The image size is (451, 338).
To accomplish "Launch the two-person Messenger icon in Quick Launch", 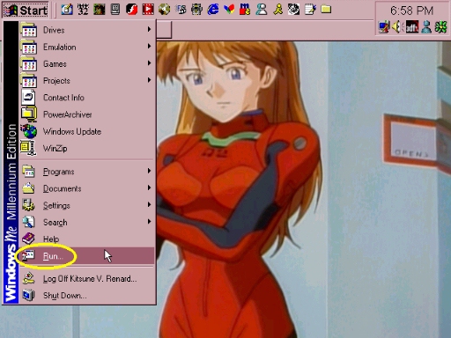I will pos(262,10).
